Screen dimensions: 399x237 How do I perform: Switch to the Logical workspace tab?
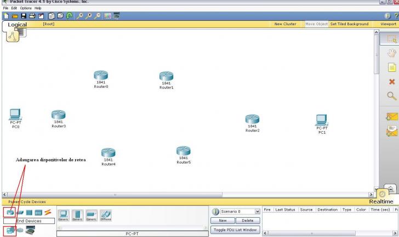tap(17, 25)
